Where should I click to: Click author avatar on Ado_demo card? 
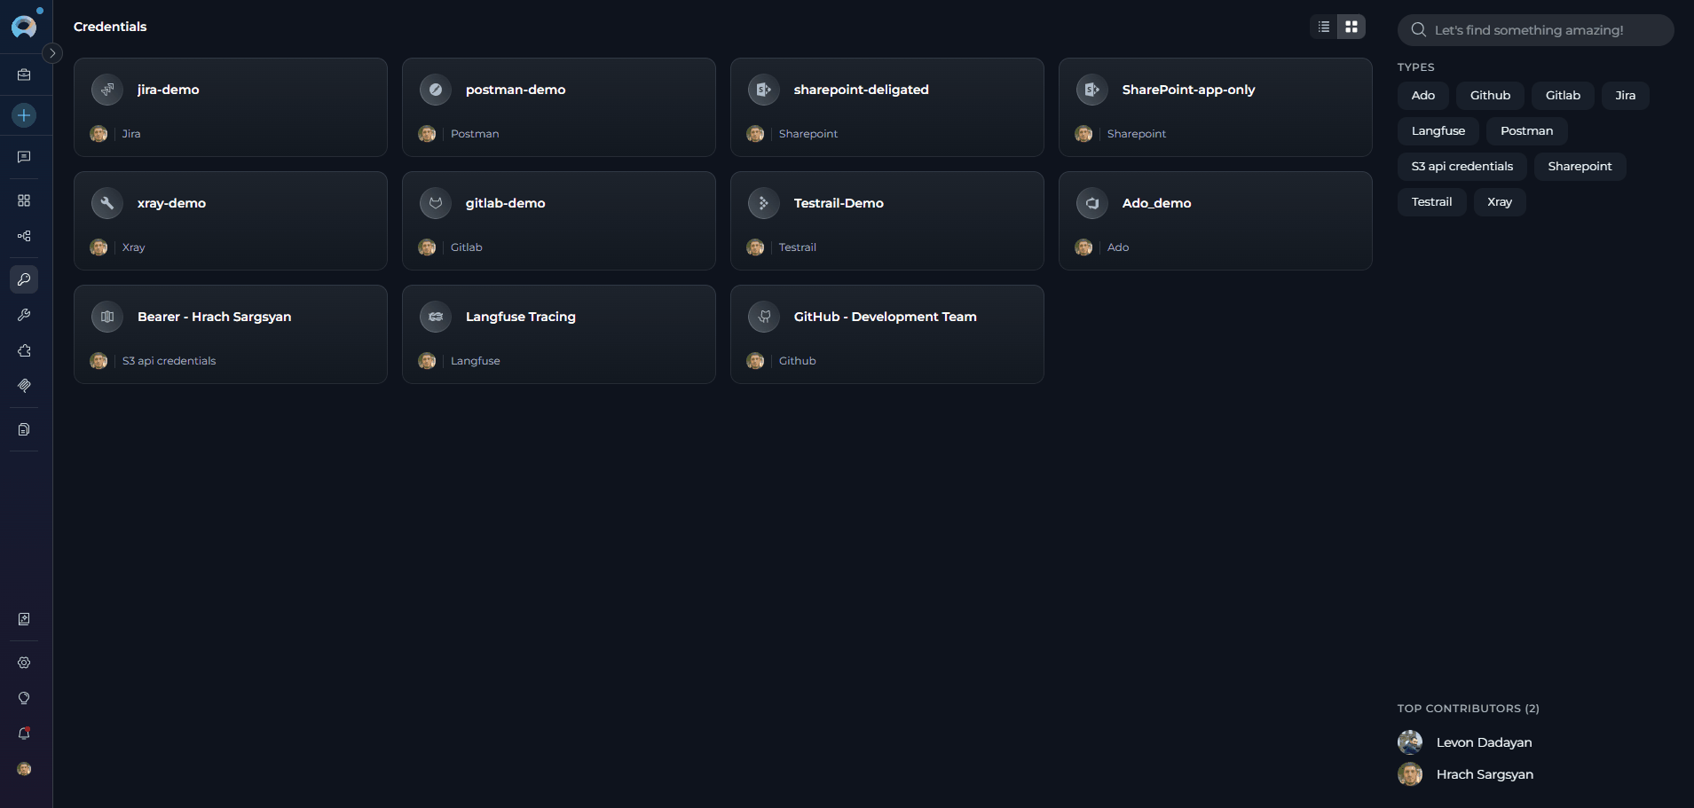click(1083, 247)
